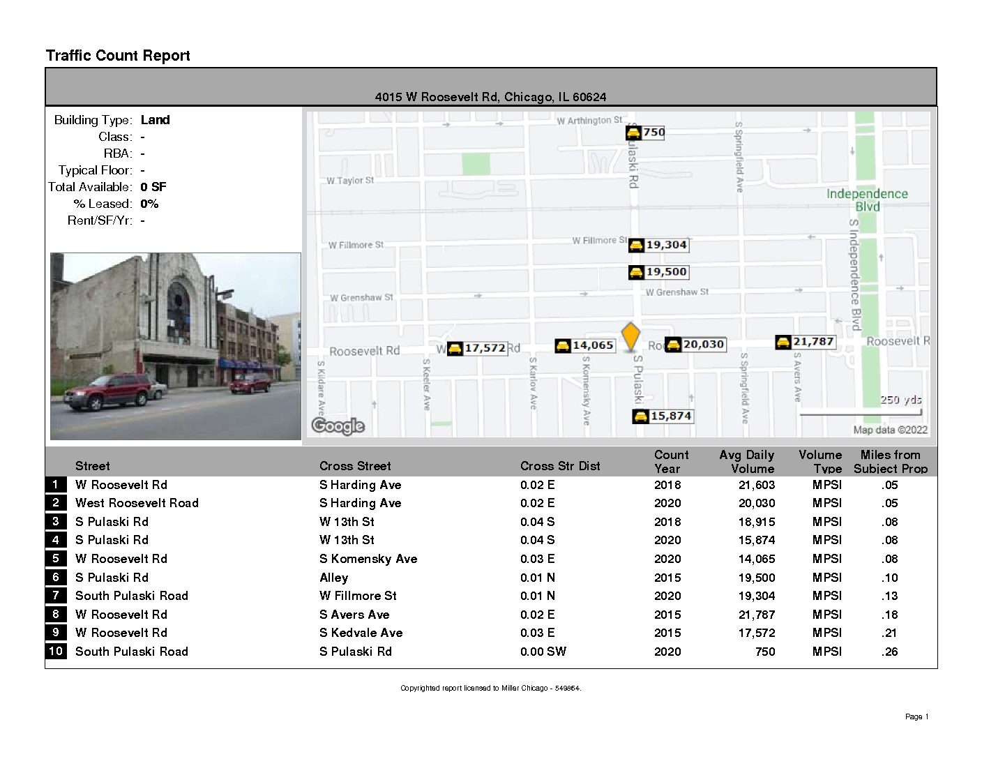Click the Volume Type column header
982x759 pixels.
(x=820, y=462)
